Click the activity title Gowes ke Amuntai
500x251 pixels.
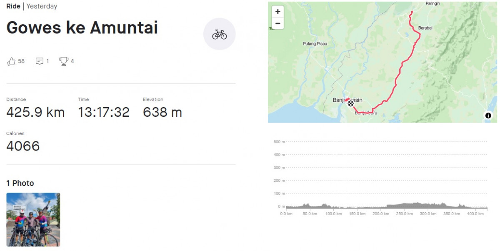click(x=82, y=28)
